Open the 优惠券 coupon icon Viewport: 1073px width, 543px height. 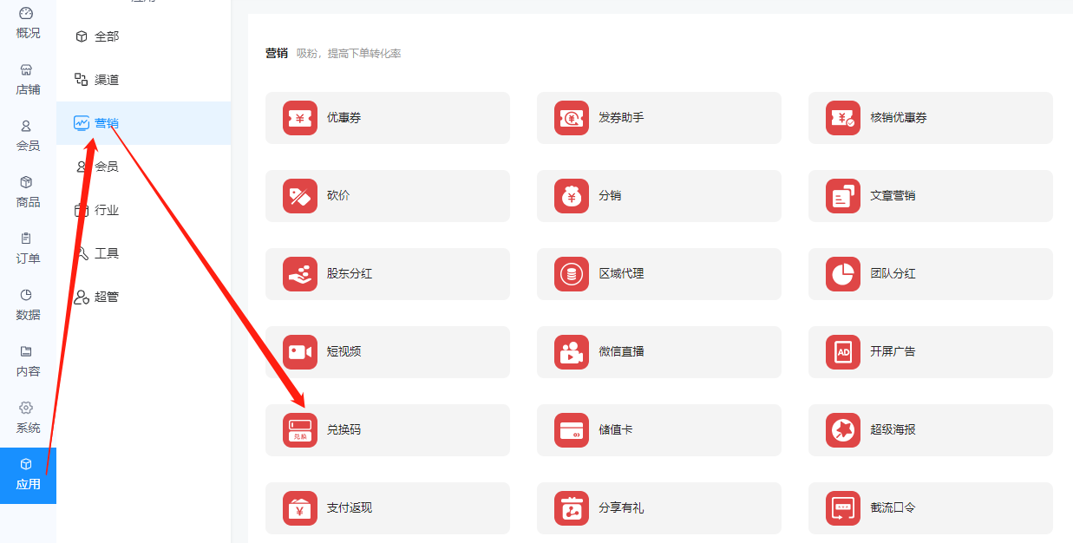click(300, 118)
